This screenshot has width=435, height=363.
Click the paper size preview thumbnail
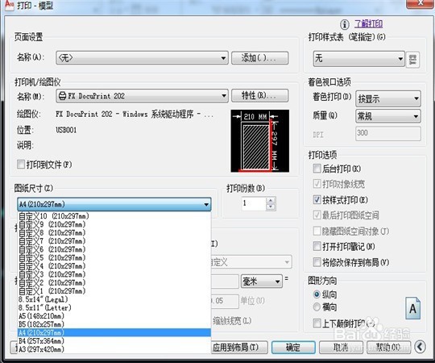pyautogui.click(x=259, y=141)
